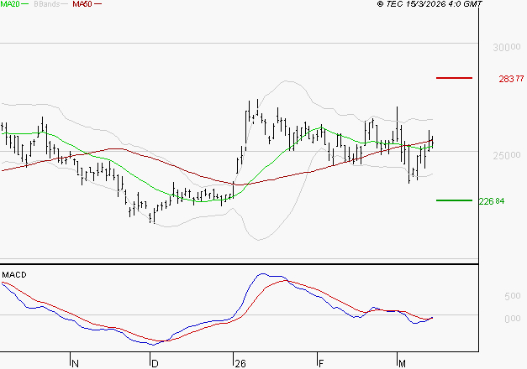Select the green support line marker
Image resolution: width=527 pixels, height=369 pixels.
(x=455, y=200)
